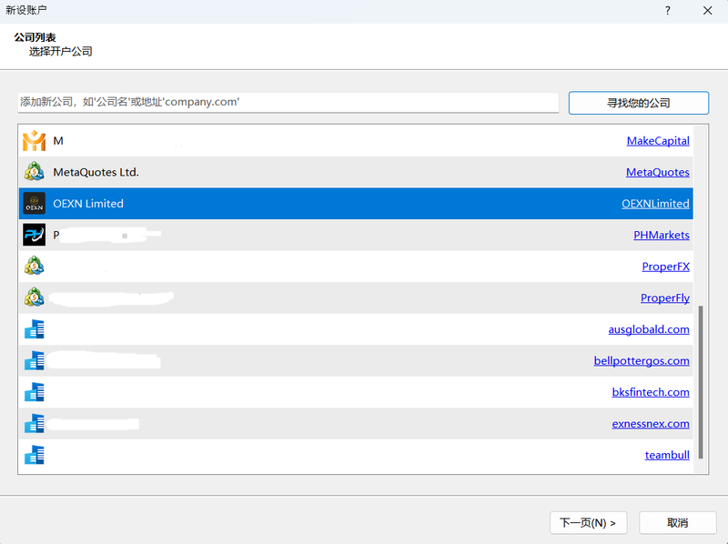Open the teambull link
Screen dimensions: 728x544
667,455
